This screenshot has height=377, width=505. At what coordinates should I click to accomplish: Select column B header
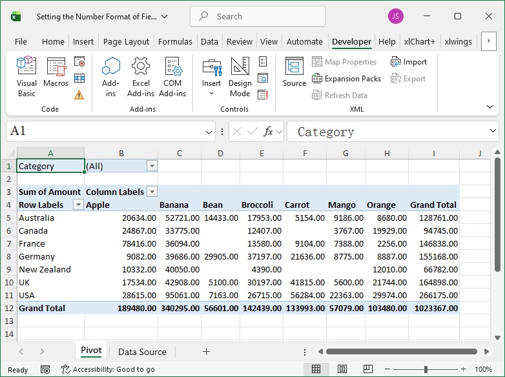(121, 153)
